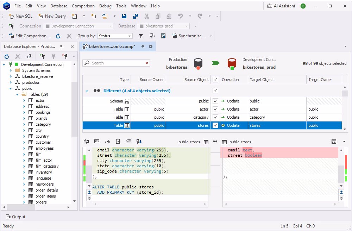Click in the object Search field
Viewport: 352px width, 231px height.
[115, 63]
